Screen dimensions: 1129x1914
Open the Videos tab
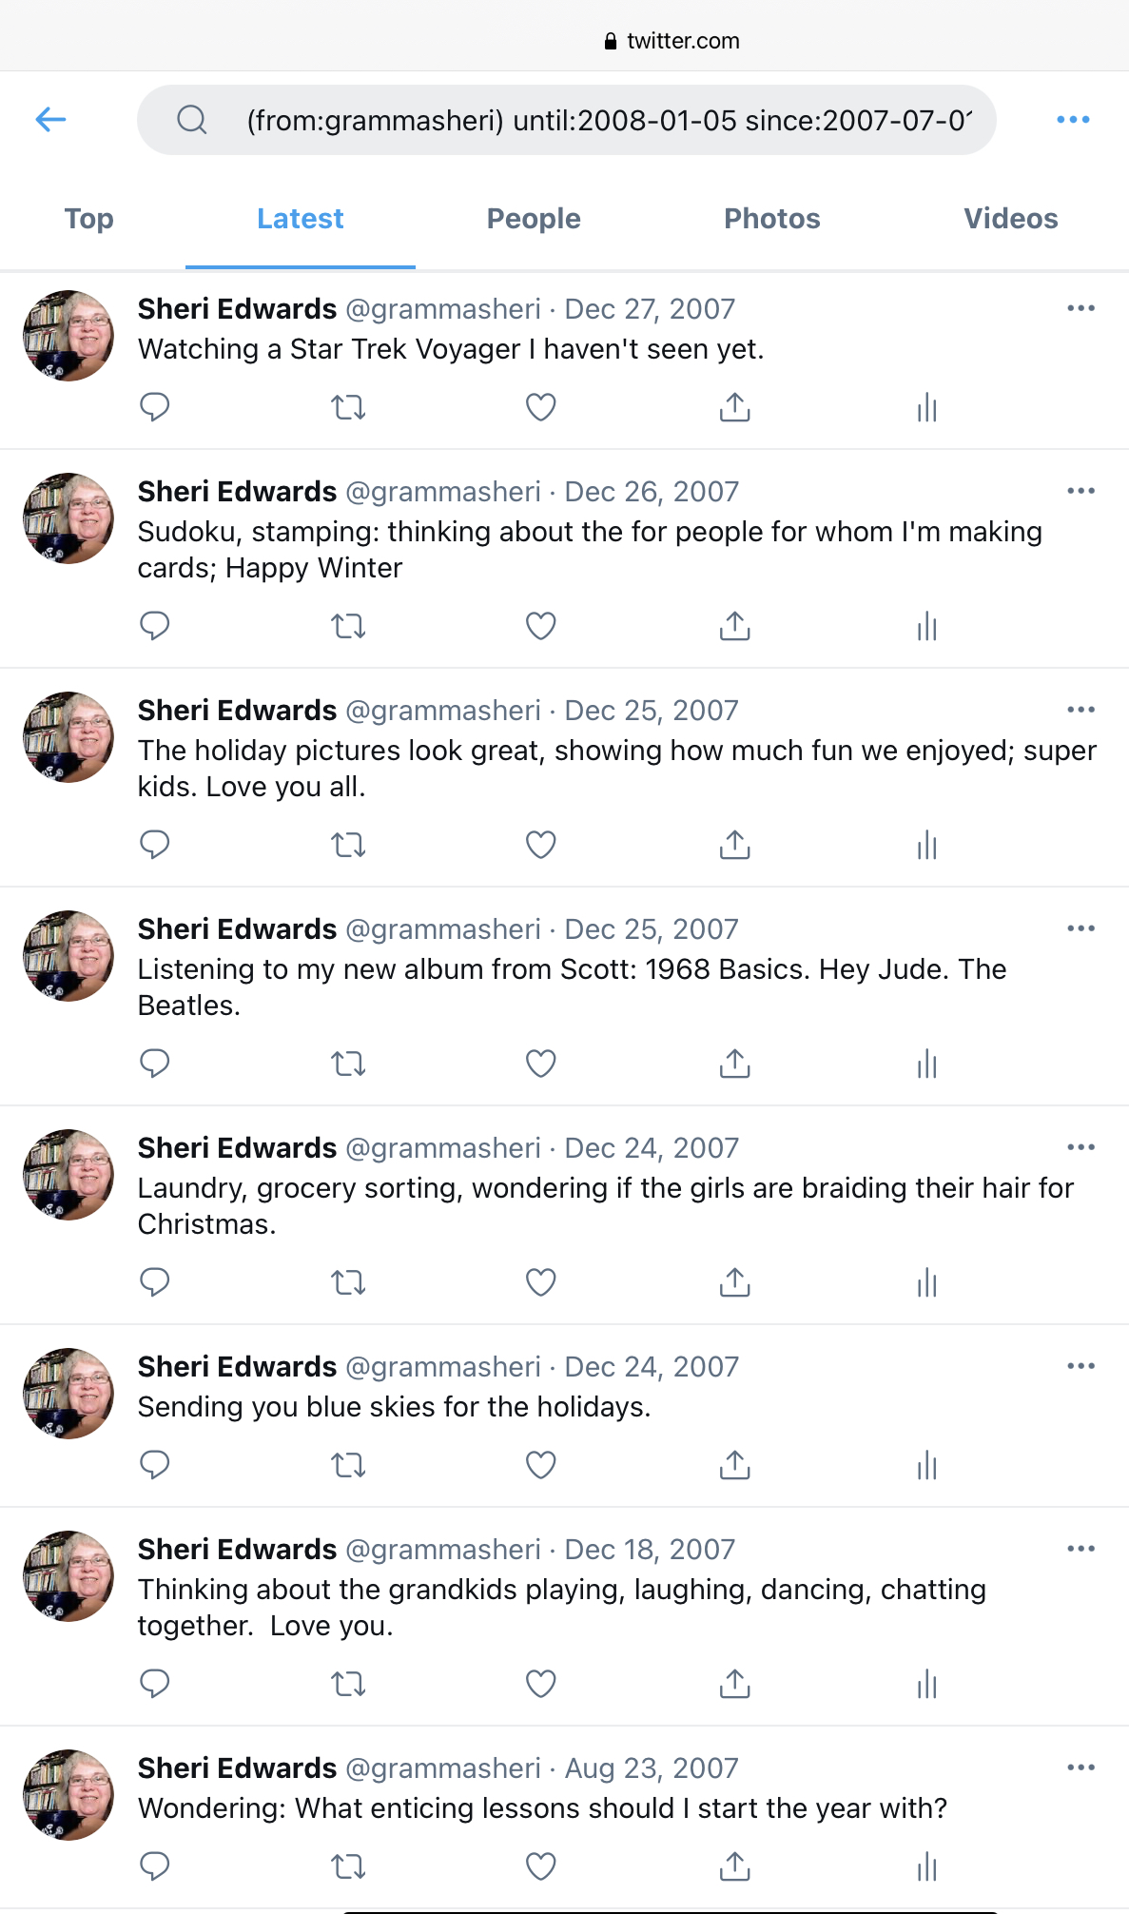pyautogui.click(x=1010, y=219)
